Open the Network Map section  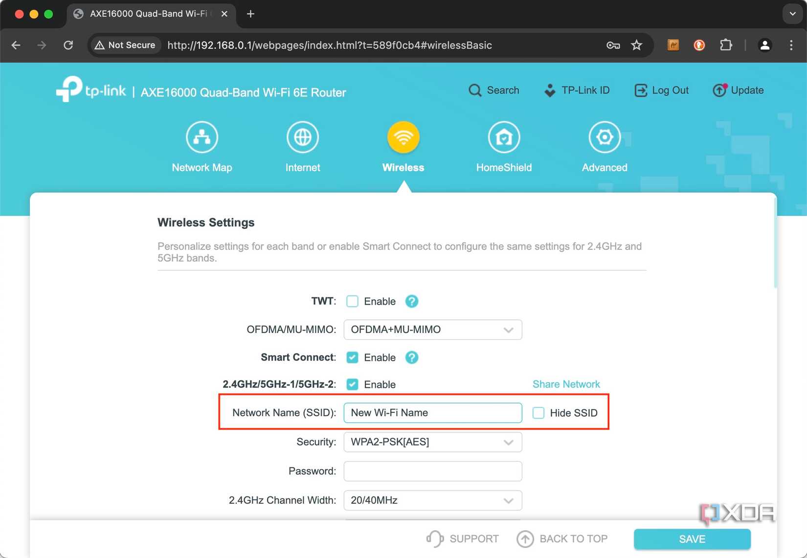(x=202, y=146)
